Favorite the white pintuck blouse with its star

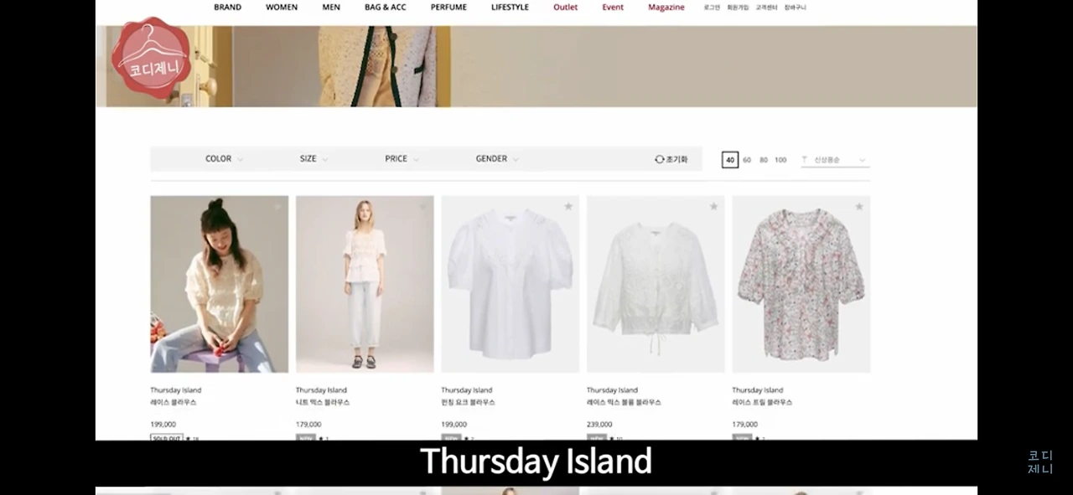(x=568, y=206)
